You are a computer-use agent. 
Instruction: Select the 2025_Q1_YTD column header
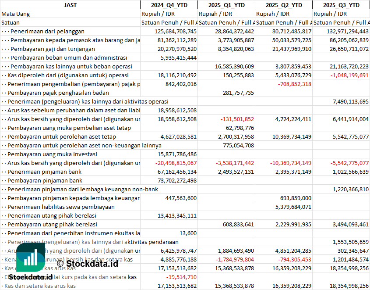pos(226,5)
